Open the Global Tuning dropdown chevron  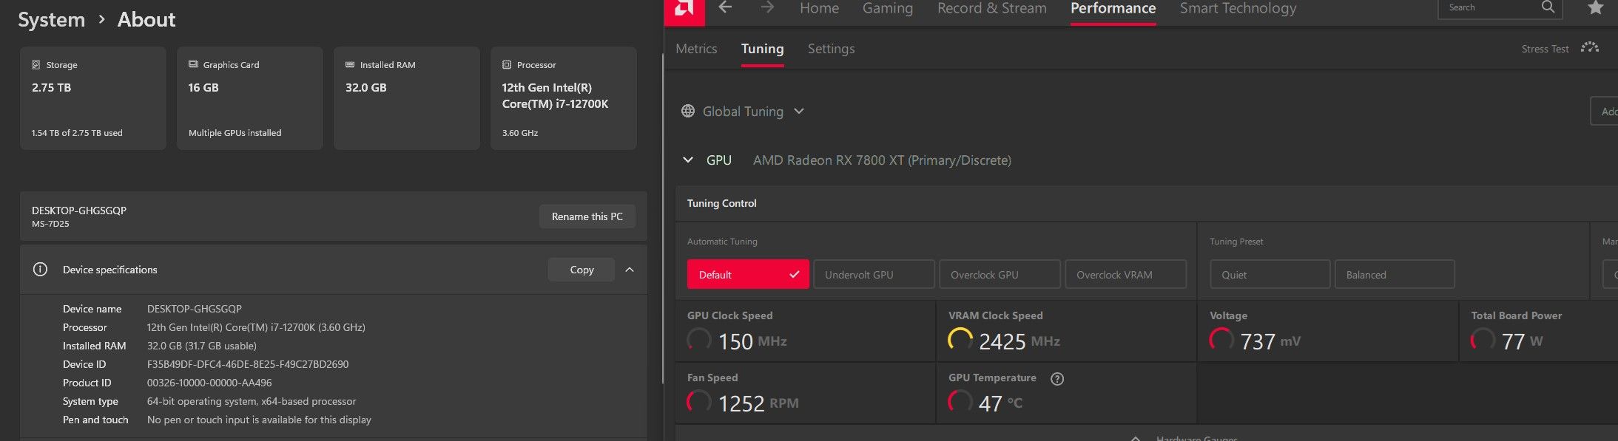799,112
